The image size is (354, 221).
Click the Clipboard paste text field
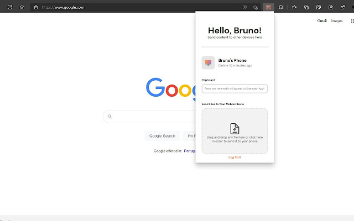pyautogui.click(x=235, y=88)
